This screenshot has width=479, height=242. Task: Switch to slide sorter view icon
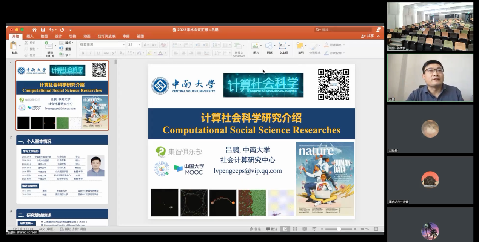(295, 229)
